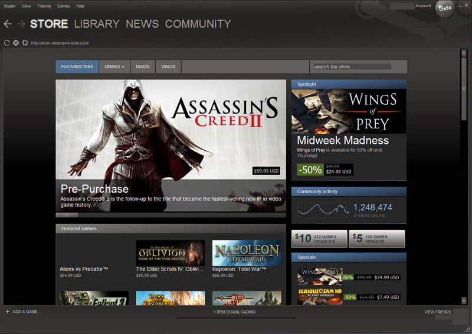Click the download progress bar
This screenshot has width=472, height=334.
tap(235, 318)
